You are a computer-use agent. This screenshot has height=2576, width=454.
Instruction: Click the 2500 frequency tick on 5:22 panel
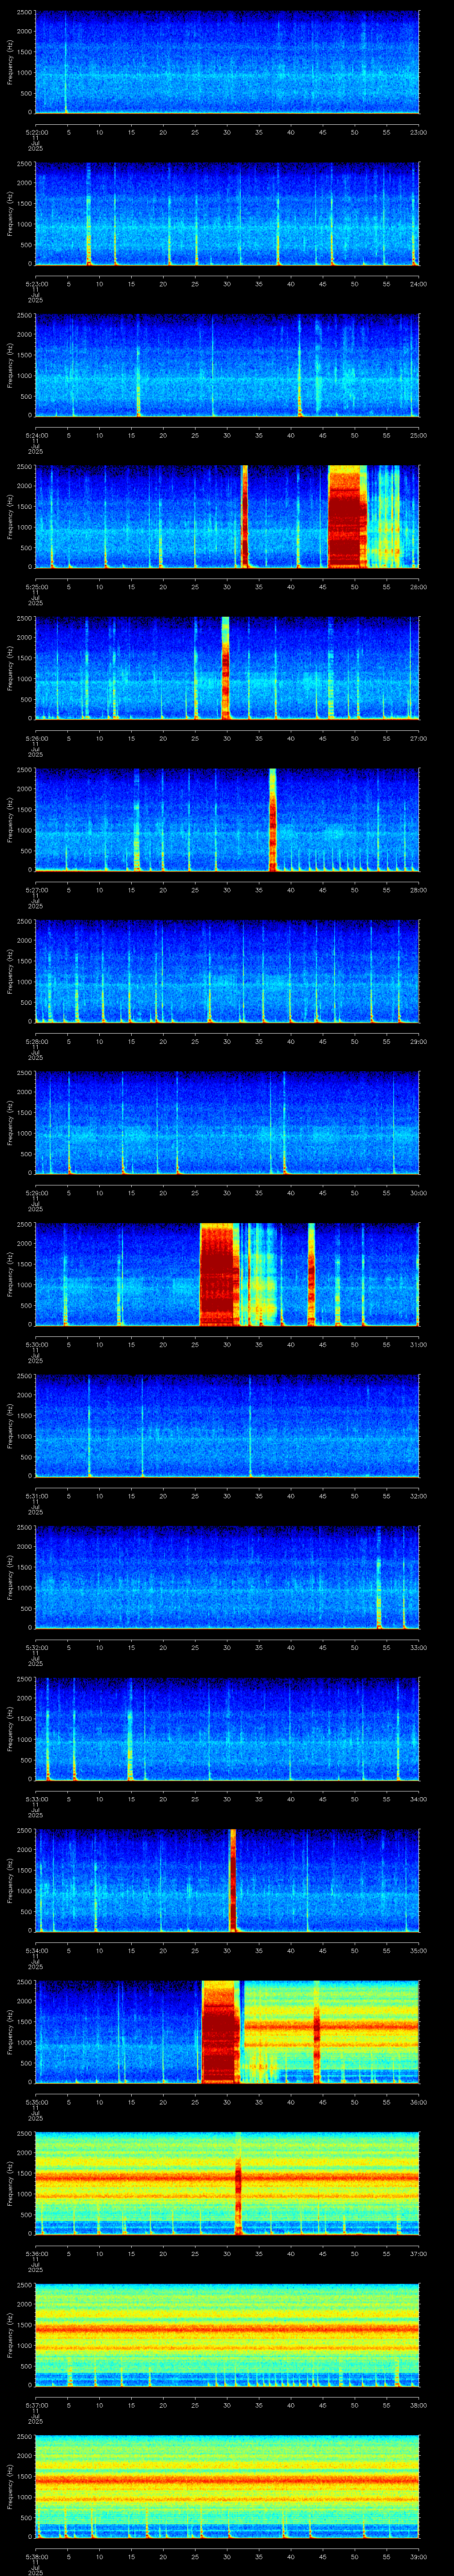(24, 13)
